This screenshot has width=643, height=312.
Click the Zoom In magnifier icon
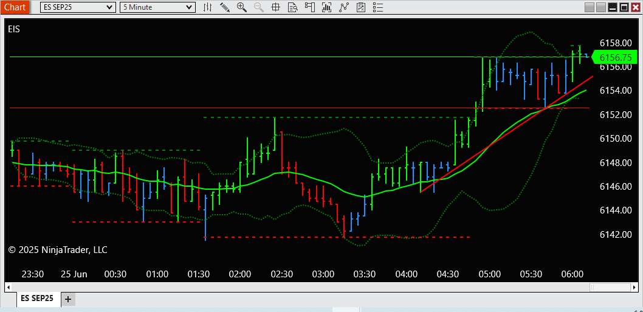click(x=241, y=7)
